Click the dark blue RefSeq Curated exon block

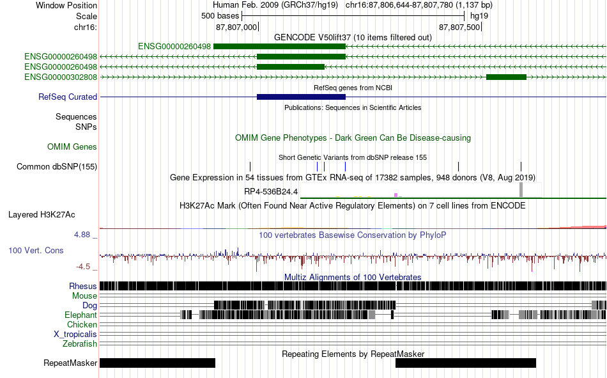click(301, 97)
